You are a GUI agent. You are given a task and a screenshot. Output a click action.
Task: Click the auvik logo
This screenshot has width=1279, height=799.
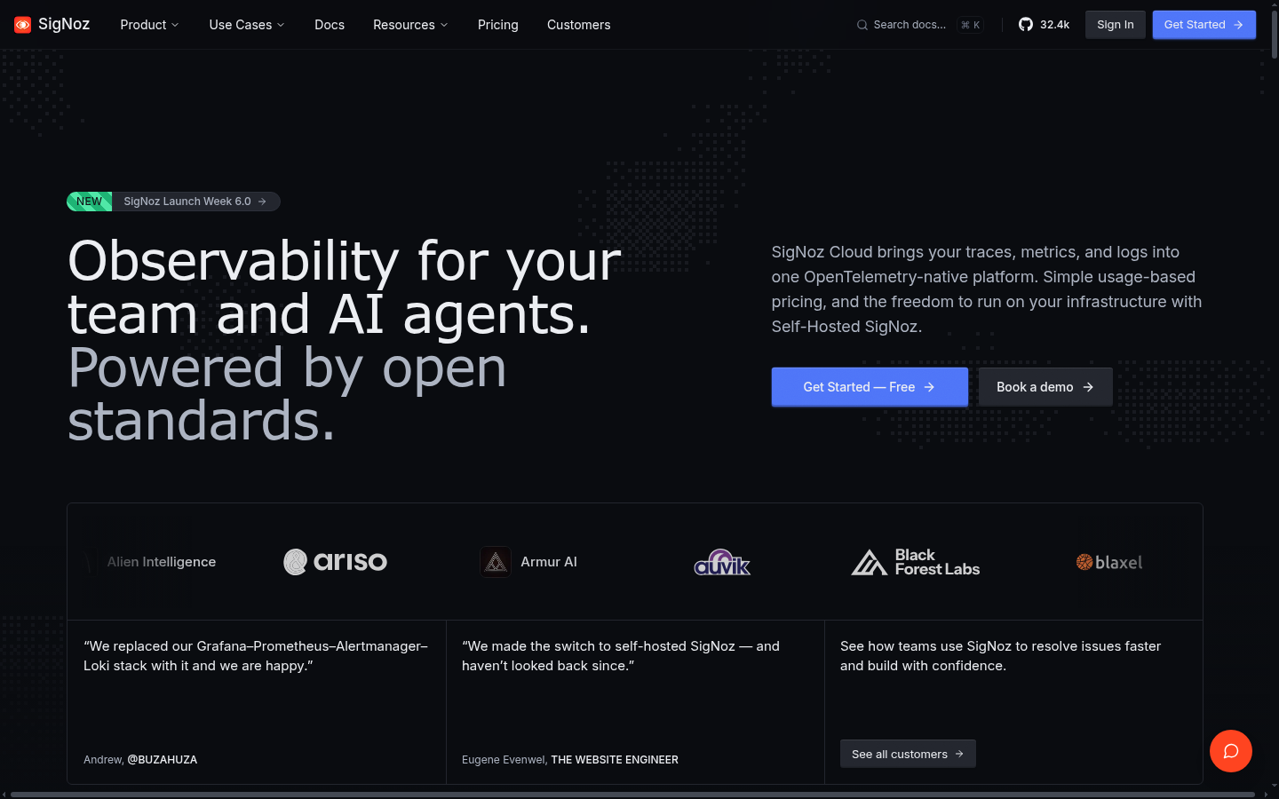point(722,562)
